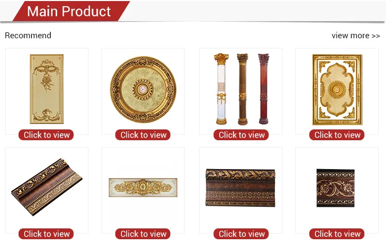The image size is (386, 248).
Task: Select the rectangular gold ceiling panel image
Action: (337, 90)
